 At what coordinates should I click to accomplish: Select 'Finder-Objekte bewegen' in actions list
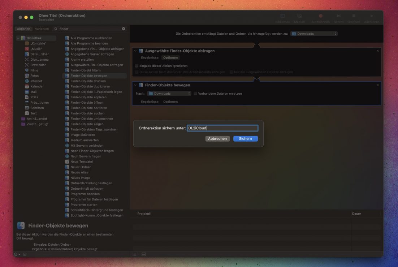pyautogui.click(x=94, y=76)
